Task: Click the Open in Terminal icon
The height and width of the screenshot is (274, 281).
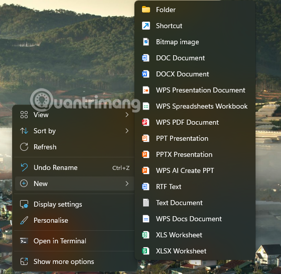Action: 24,241
